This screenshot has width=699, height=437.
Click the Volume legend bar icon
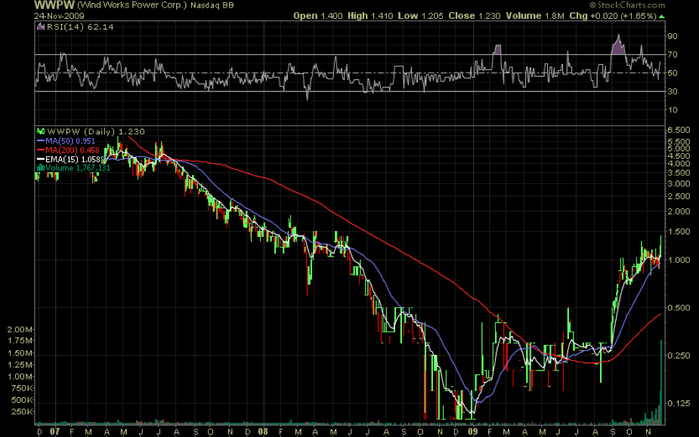[x=41, y=168]
